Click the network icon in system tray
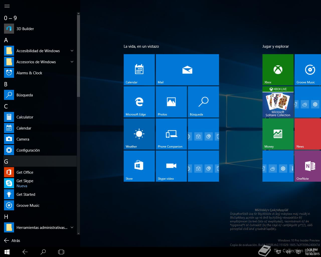The width and height of the screenshot is (321, 257). click(x=278, y=252)
